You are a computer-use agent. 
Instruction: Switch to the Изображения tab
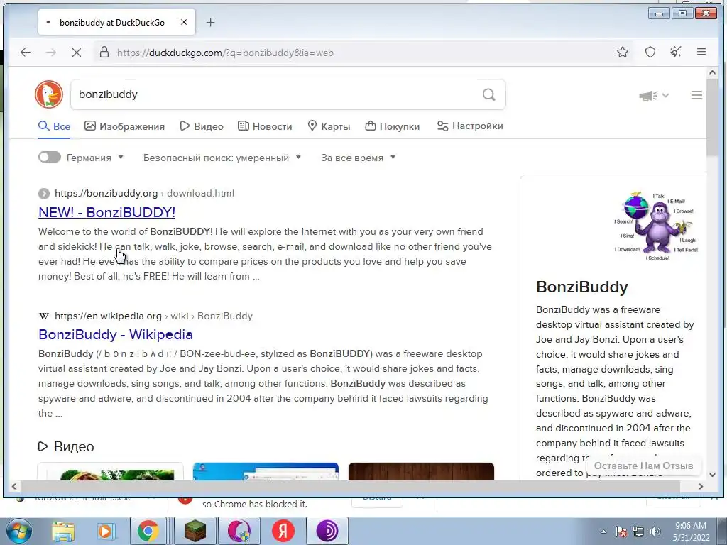coord(124,126)
